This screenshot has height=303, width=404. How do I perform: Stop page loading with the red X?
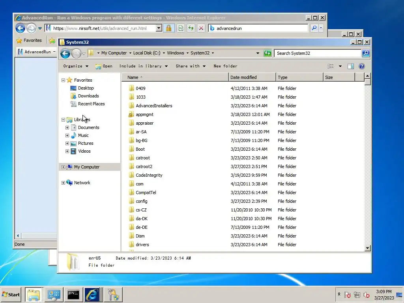point(201,28)
